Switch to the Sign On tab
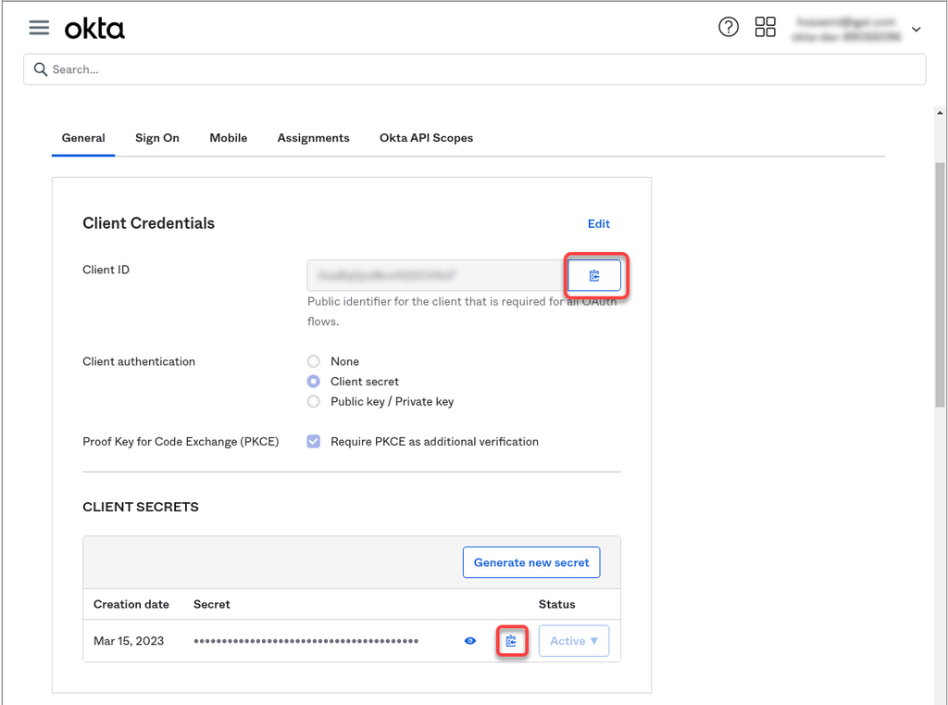 coord(157,138)
